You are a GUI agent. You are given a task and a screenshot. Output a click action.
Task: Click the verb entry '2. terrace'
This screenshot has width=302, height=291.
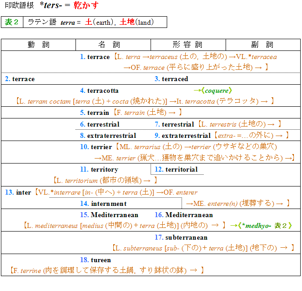tap(20, 79)
